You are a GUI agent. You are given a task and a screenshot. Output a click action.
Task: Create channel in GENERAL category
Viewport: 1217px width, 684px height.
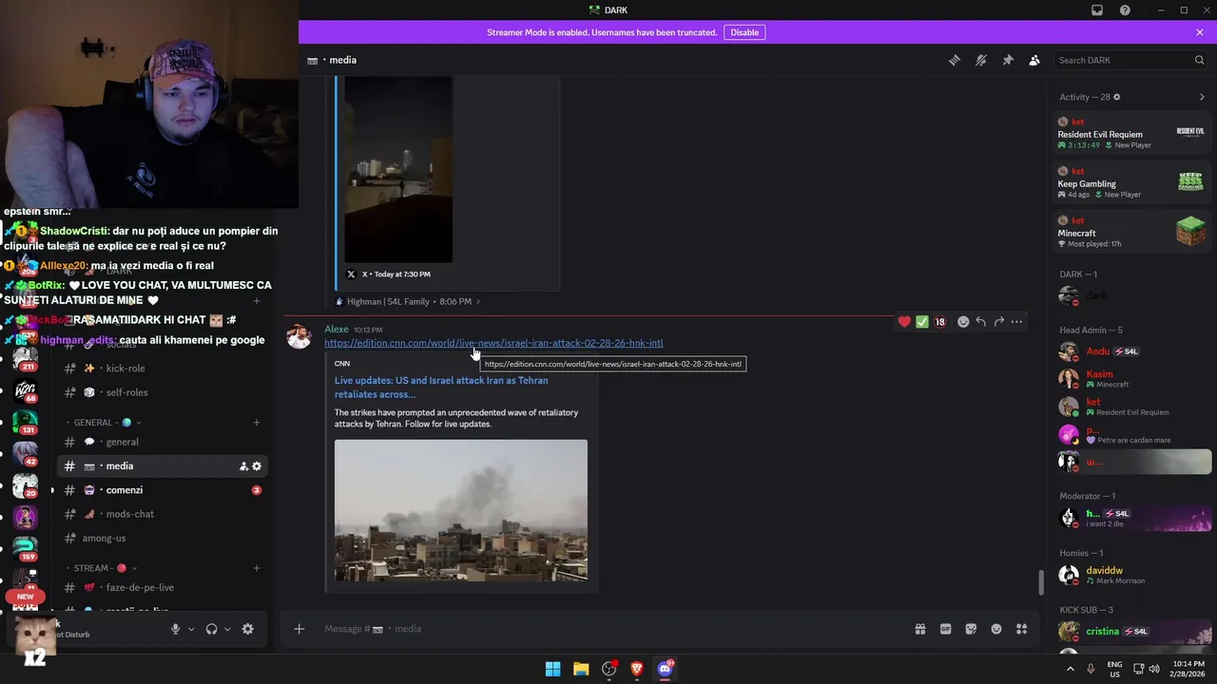(257, 423)
